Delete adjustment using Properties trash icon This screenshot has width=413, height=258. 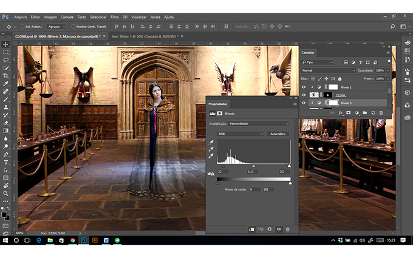tap(287, 229)
